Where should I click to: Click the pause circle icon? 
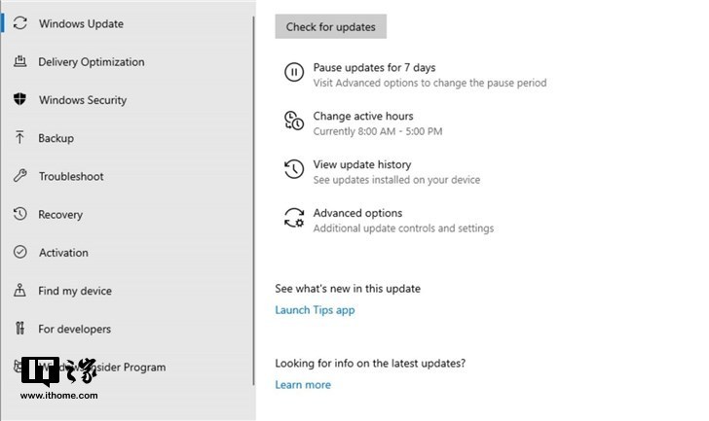pos(294,72)
